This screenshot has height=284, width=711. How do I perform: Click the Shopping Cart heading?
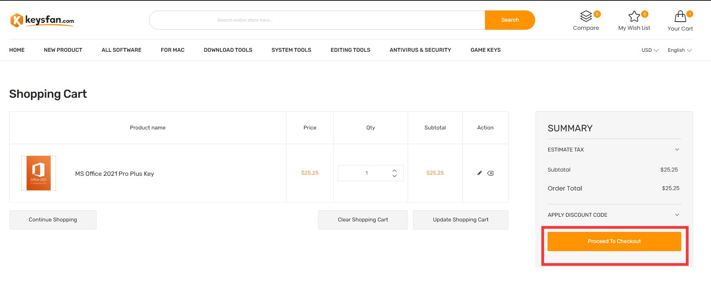point(48,94)
